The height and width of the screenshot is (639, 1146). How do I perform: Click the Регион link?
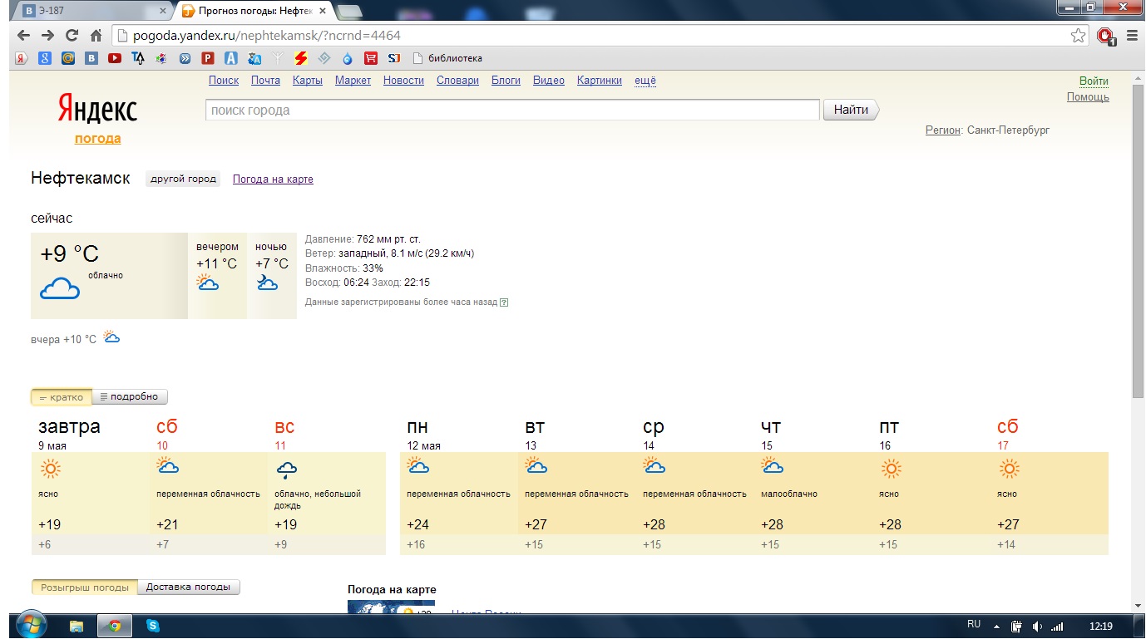point(943,130)
